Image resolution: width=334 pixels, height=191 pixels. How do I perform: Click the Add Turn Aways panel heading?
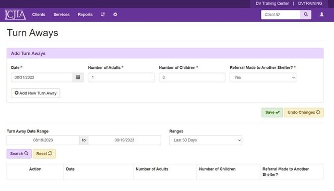click(28, 53)
